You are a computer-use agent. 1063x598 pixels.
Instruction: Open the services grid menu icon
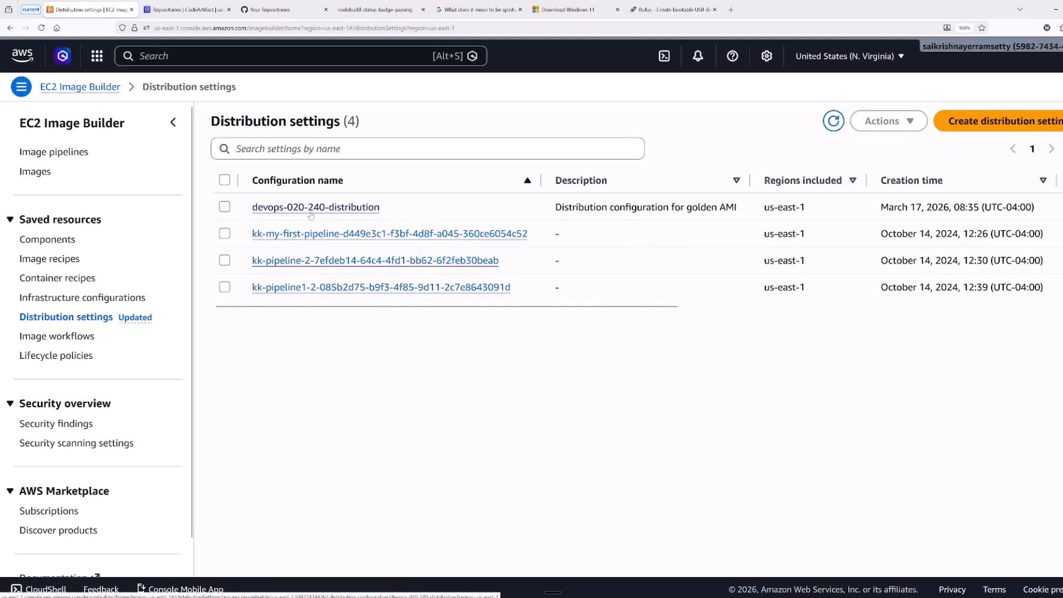pos(97,56)
